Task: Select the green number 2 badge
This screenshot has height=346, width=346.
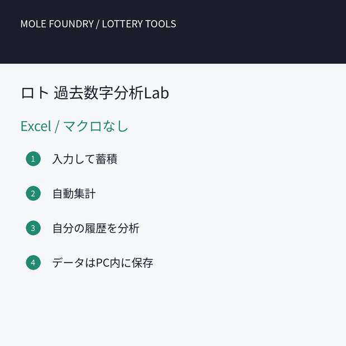Action: tap(33, 193)
